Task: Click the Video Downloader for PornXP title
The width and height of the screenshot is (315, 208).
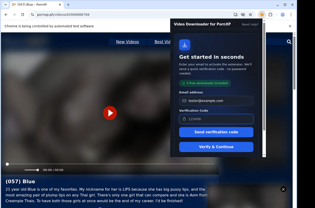Action: point(202,24)
